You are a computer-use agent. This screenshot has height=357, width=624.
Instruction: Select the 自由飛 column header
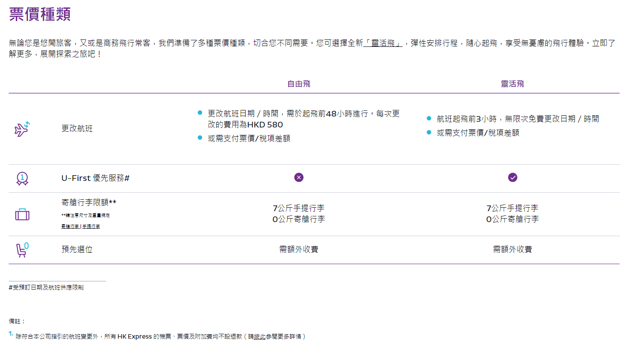299,84
